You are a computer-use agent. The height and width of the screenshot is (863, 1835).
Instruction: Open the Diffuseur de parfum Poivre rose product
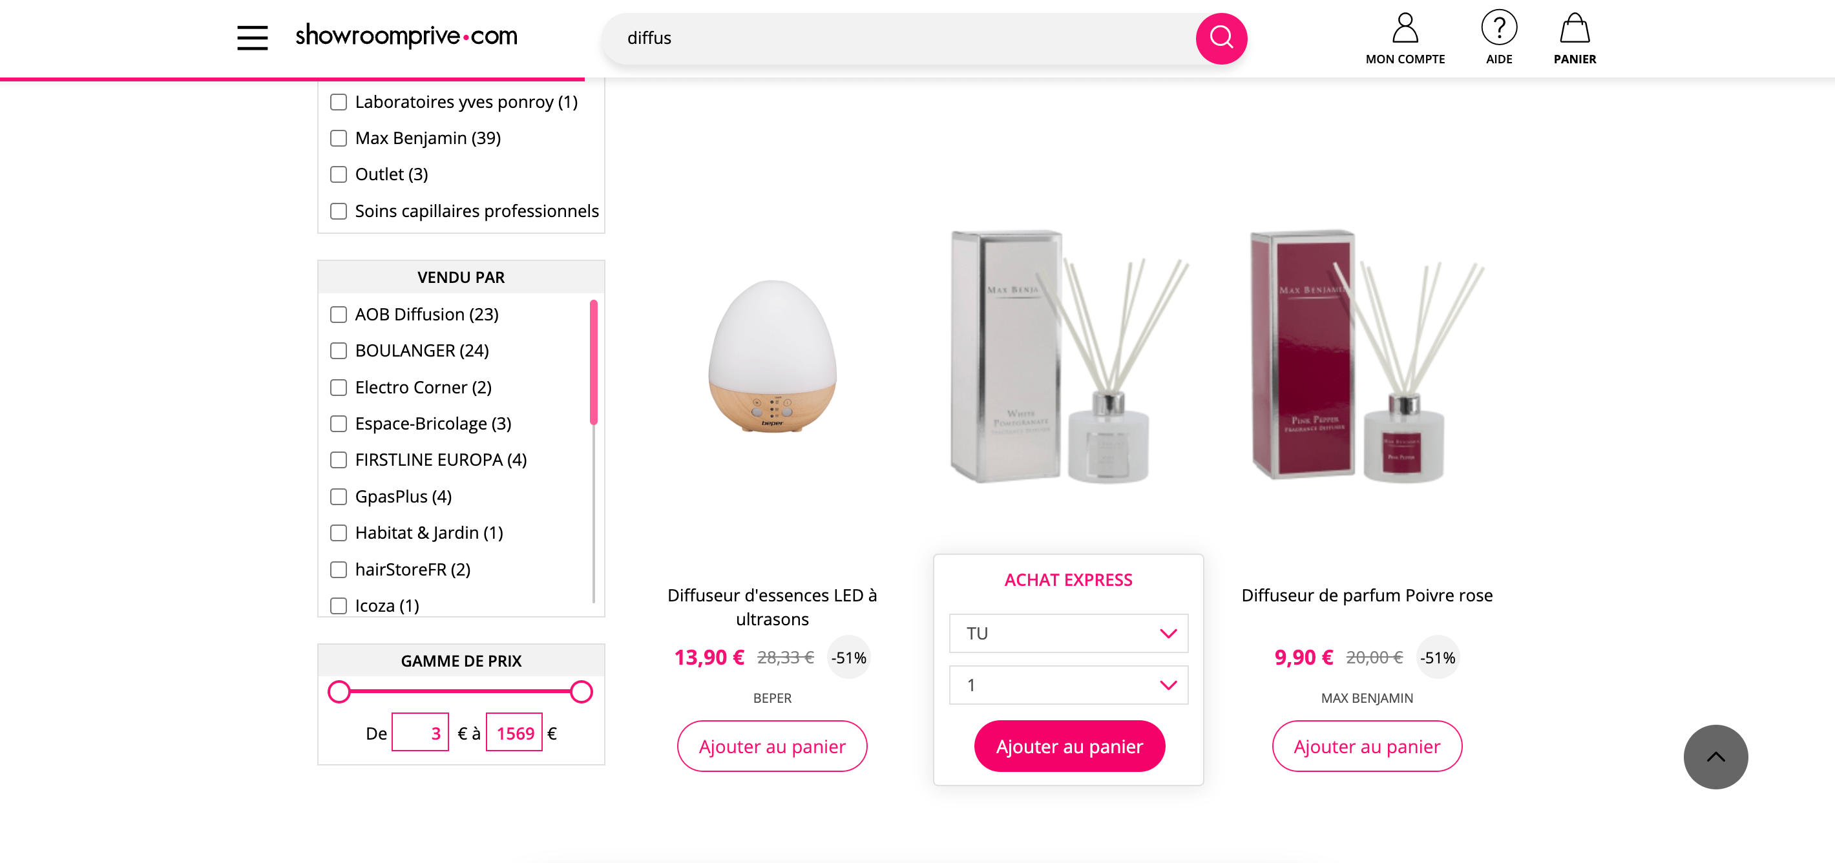point(1367,596)
